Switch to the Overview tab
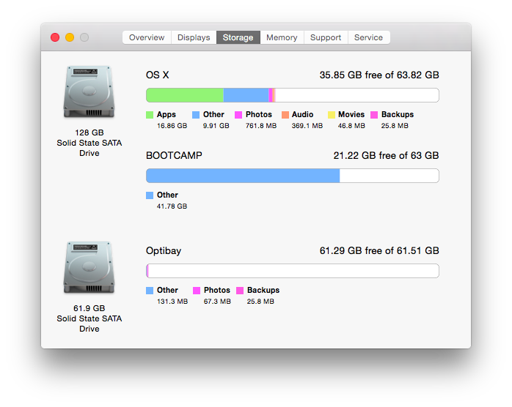The height and width of the screenshot is (407, 512). pyautogui.click(x=147, y=37)
